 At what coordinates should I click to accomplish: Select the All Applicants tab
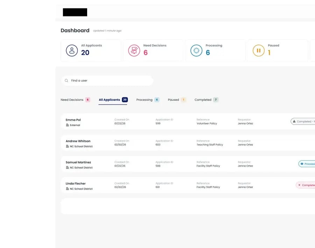[113, 100]
